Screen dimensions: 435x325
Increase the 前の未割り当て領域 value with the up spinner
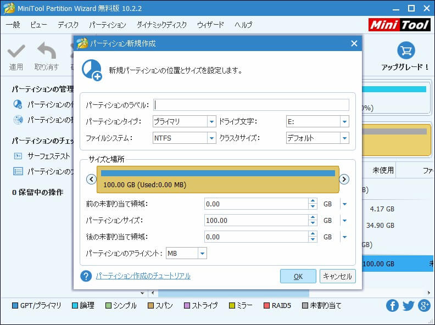313,201
